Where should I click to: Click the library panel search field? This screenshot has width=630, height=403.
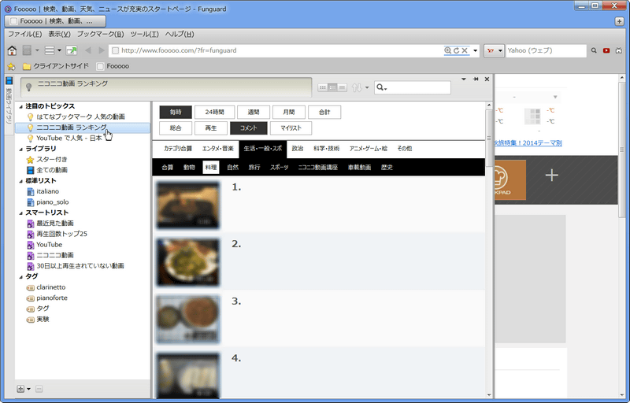tap(413, 87)
